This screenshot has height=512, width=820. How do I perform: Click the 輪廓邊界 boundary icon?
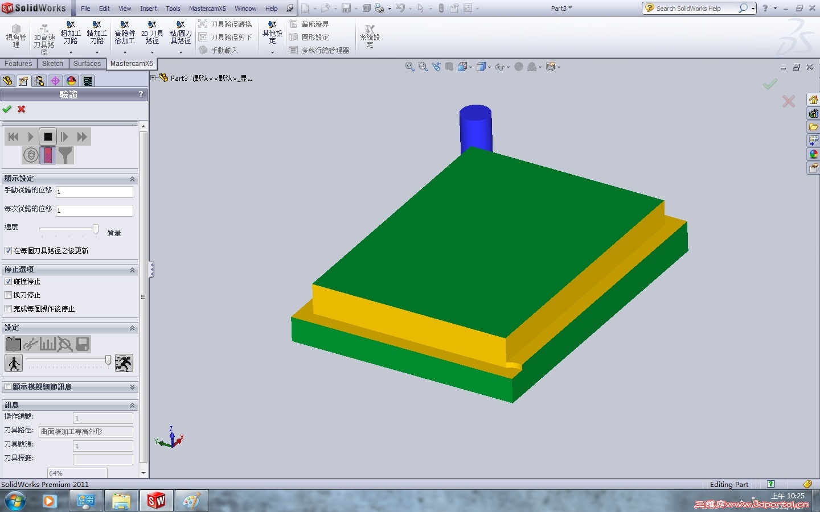point(294,24)
